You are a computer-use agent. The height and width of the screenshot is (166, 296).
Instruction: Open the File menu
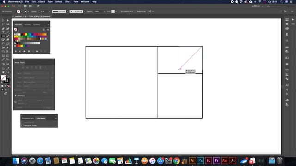click(x=27, y=2)
